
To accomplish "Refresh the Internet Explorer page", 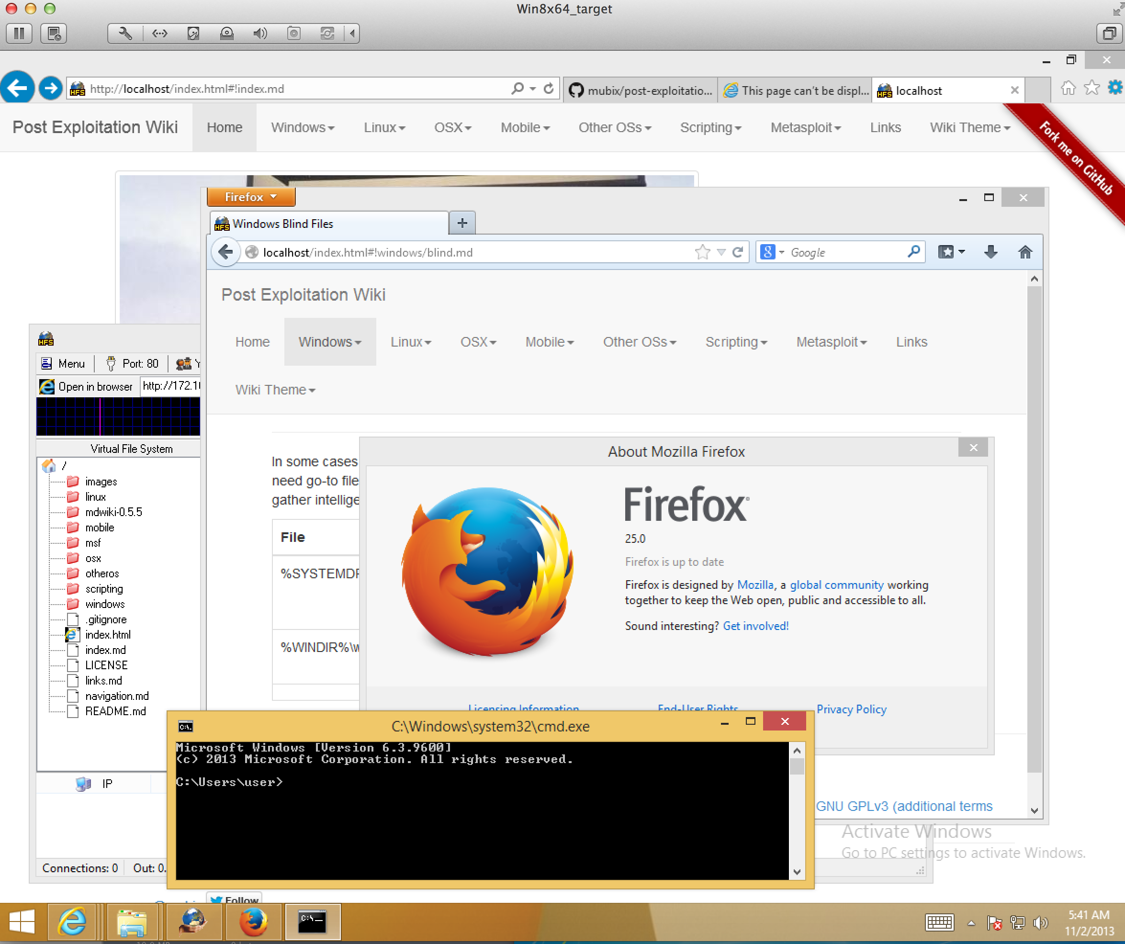I will point(549,88).
